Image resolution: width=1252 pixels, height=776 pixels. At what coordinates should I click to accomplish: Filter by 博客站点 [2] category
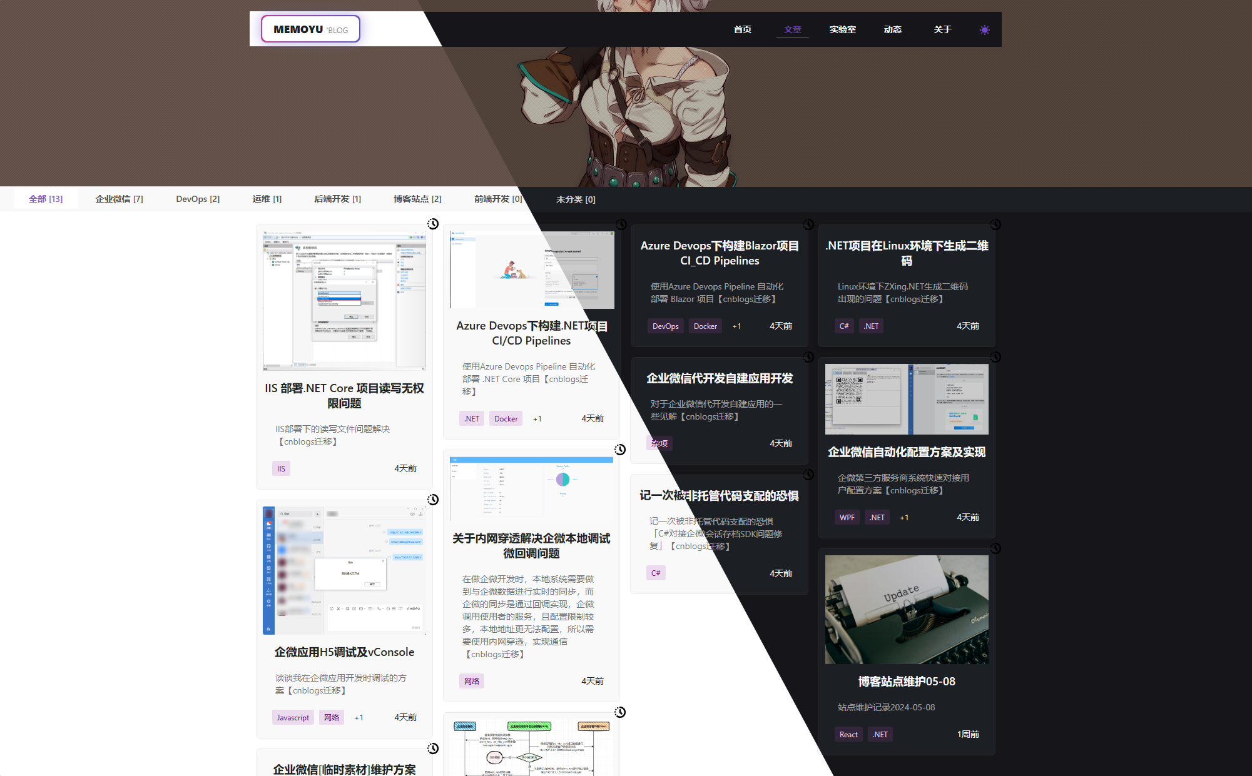[x=417, y=199]
